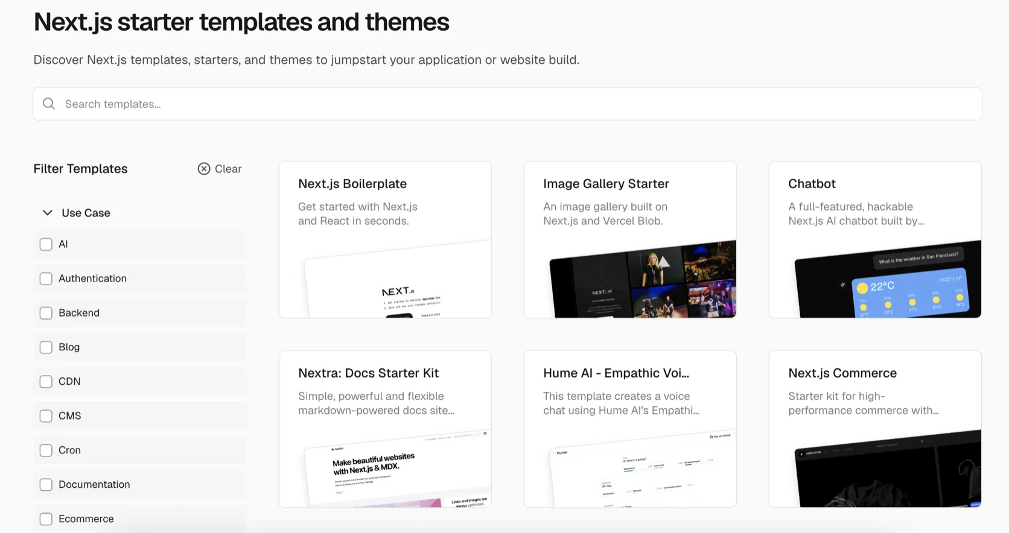Click the 'Discover Next.js templates' subtitle text

[307, 60]
